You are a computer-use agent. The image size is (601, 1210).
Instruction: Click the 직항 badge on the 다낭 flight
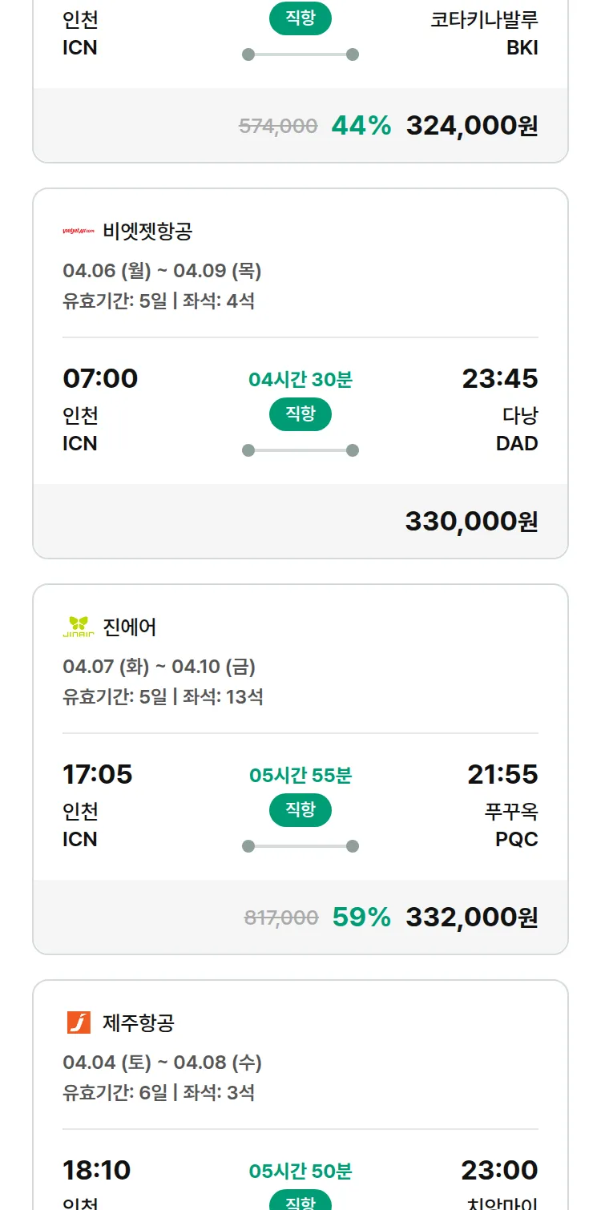tap(300, 414)
